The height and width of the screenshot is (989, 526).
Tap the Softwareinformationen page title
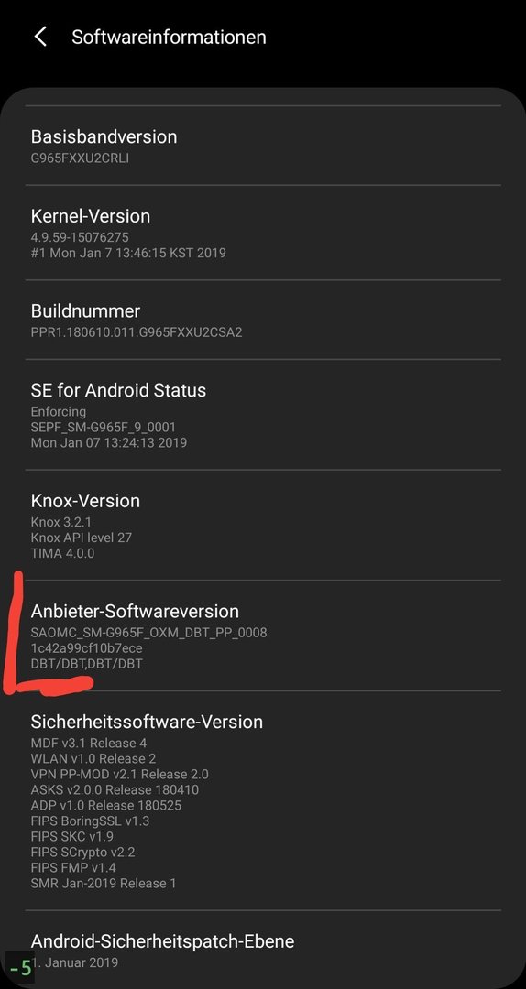pos(169,37)
